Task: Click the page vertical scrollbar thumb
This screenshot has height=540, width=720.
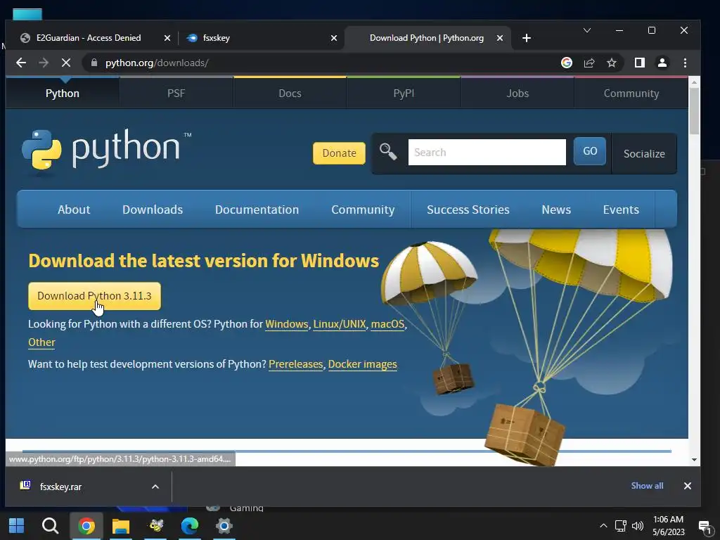Action: coord(694,111)
